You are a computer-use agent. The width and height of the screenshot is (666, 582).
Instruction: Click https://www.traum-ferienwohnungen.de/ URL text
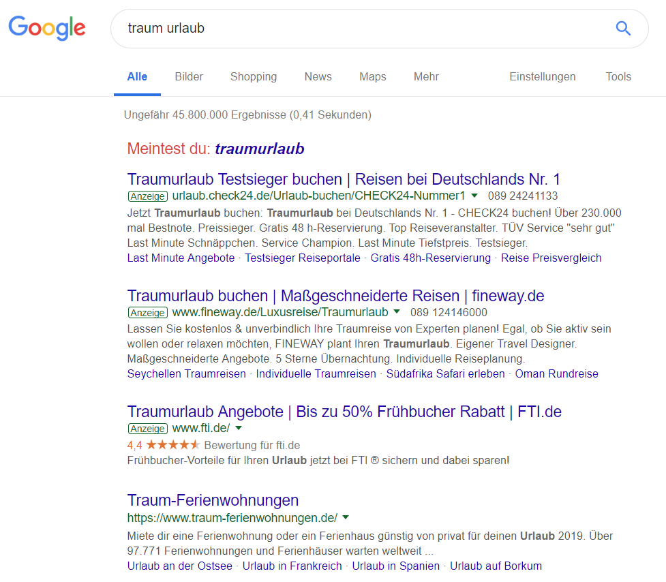[232, 518]
